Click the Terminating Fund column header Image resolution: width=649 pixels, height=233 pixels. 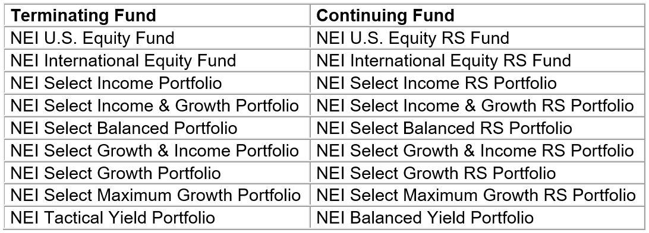click(x=157, y=15)
